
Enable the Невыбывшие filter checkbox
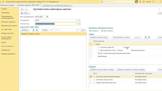click(91, 56)
